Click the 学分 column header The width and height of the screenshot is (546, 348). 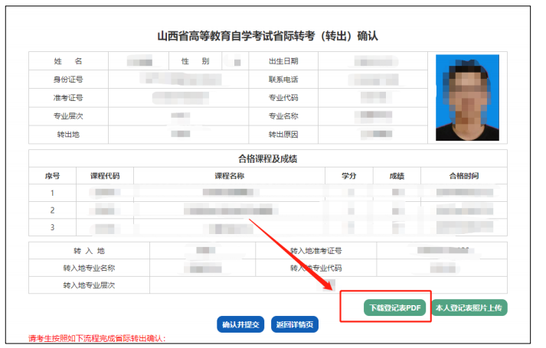click(x=349, y=176)
